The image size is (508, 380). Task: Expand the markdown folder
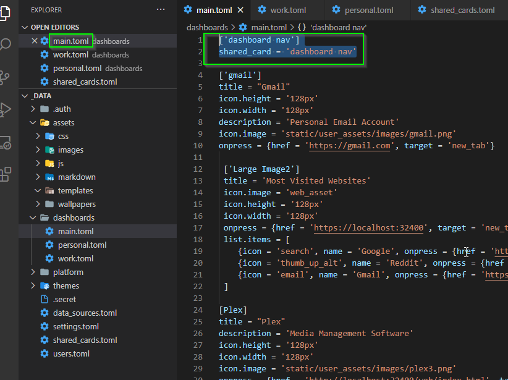(x=38, y=177)
